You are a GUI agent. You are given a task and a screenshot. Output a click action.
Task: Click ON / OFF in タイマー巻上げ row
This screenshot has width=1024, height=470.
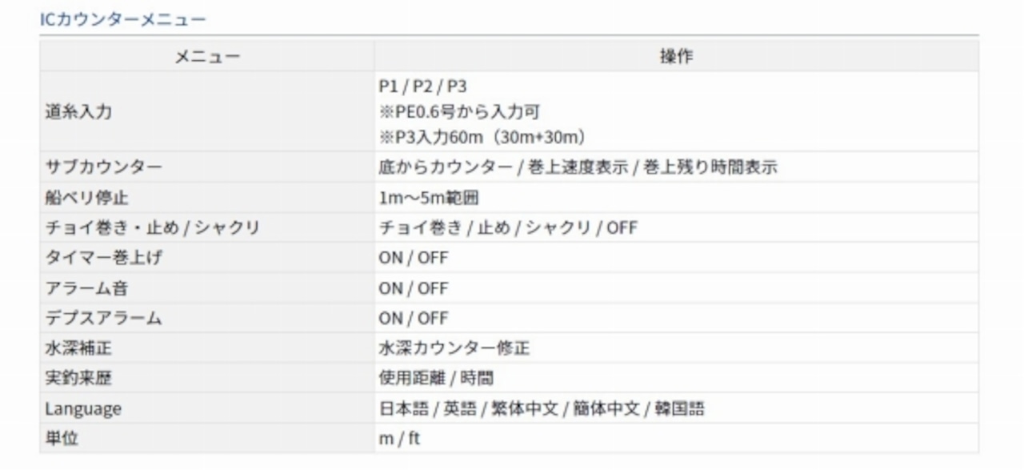click(x=414, y=258)
